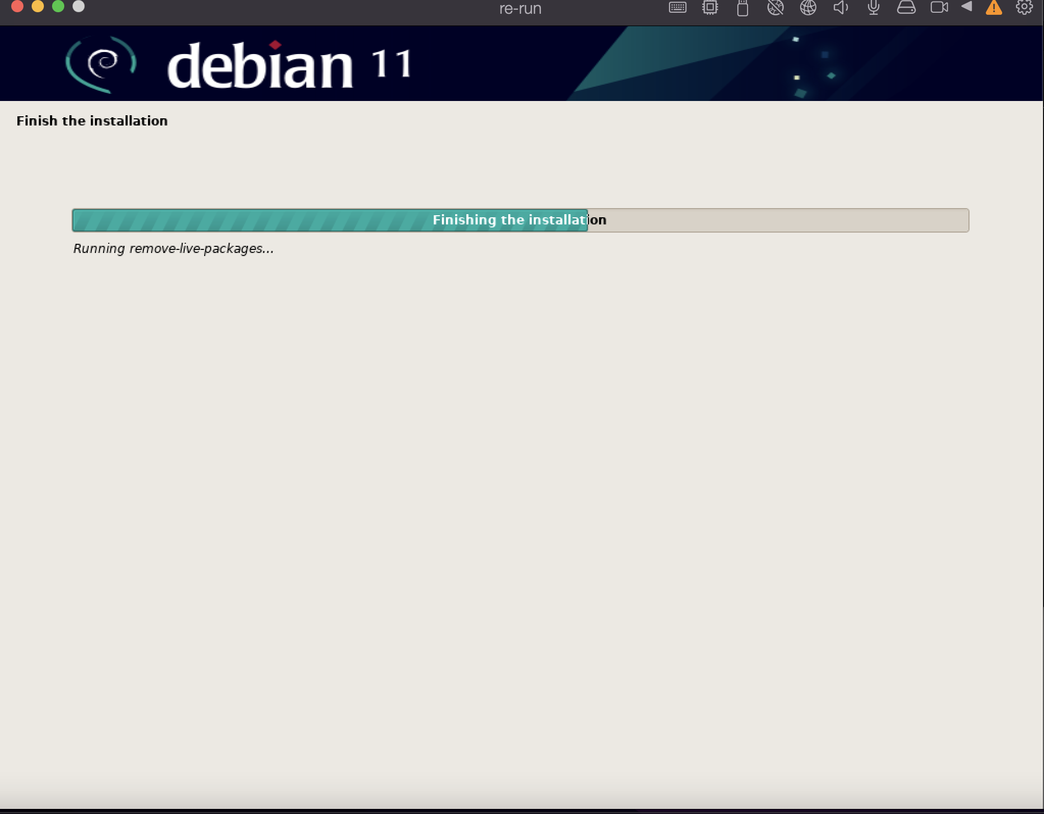Click the microphone icon

click(873, 7)
